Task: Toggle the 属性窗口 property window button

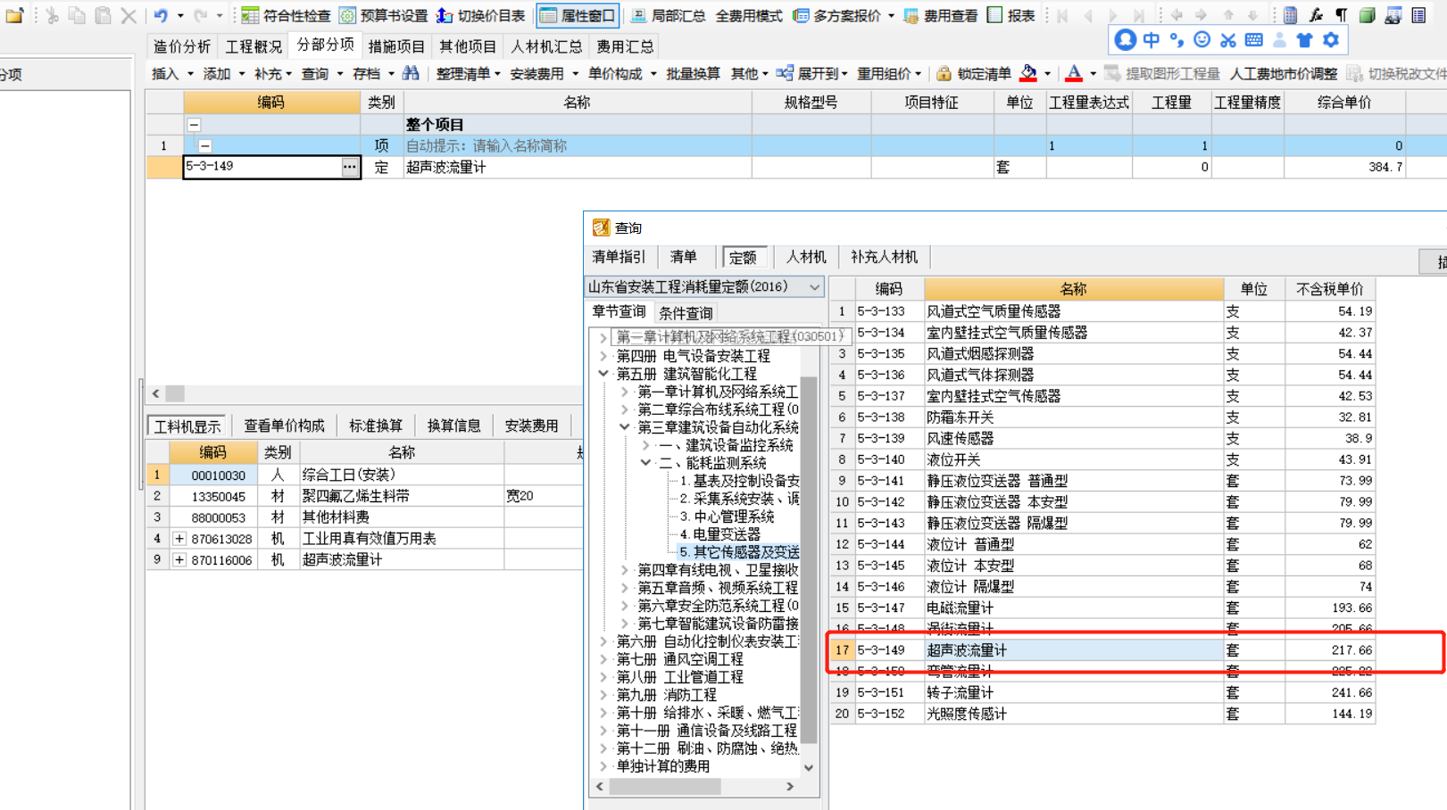Action: 578,15
